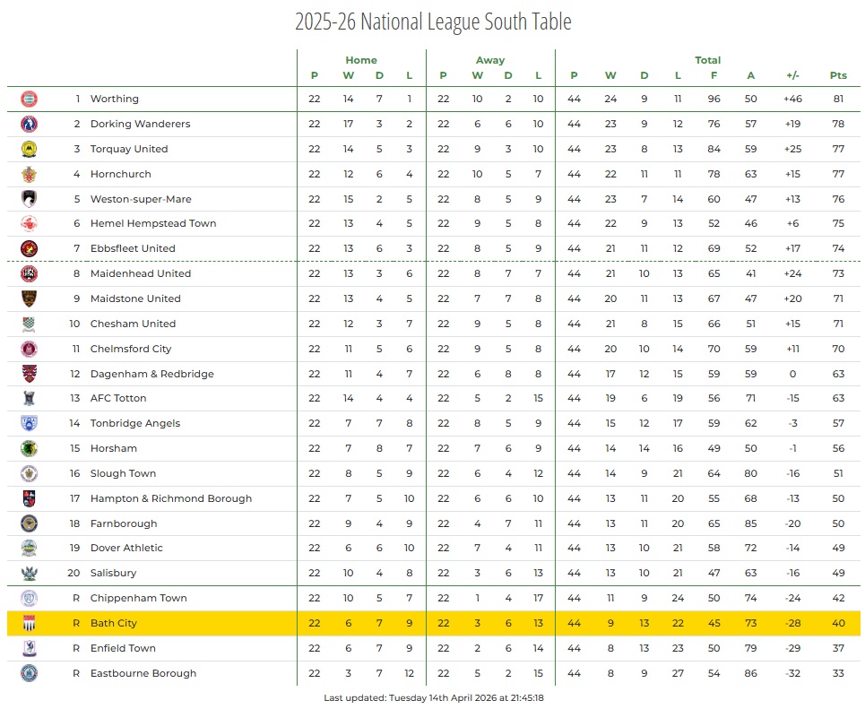Click the Away column group header

[x=490, y=60]
